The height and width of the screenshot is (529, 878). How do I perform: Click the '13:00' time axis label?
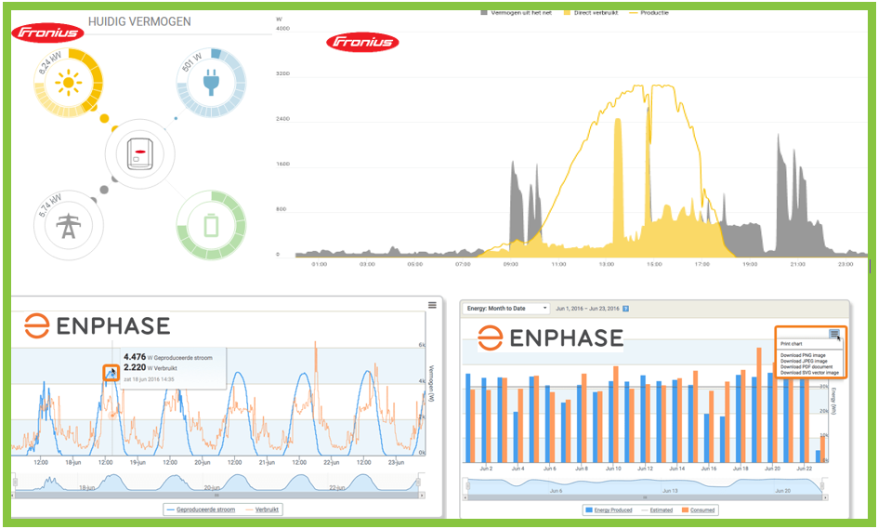[607, 264]
